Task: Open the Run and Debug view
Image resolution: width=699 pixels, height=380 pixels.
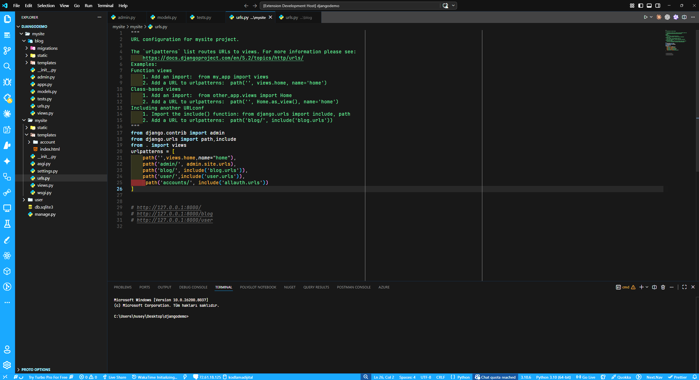Action: (7, 82)
